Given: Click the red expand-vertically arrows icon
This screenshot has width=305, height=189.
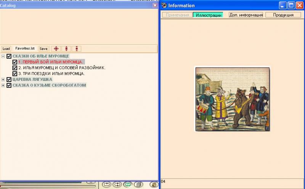Looking at the screenshot, I should pos(66,49).
